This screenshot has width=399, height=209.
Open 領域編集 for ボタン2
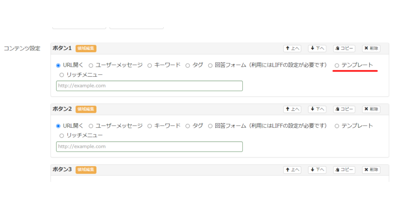[86, 109]
